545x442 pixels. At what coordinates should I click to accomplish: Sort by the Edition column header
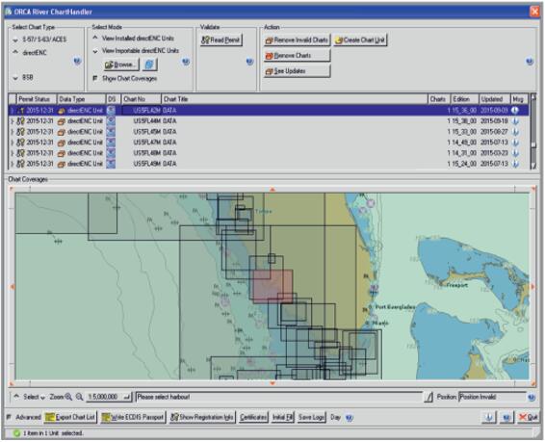coord(465,99)
